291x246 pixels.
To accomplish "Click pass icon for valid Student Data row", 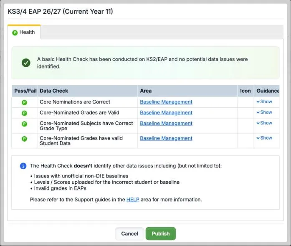I will (x=24, y=139).
